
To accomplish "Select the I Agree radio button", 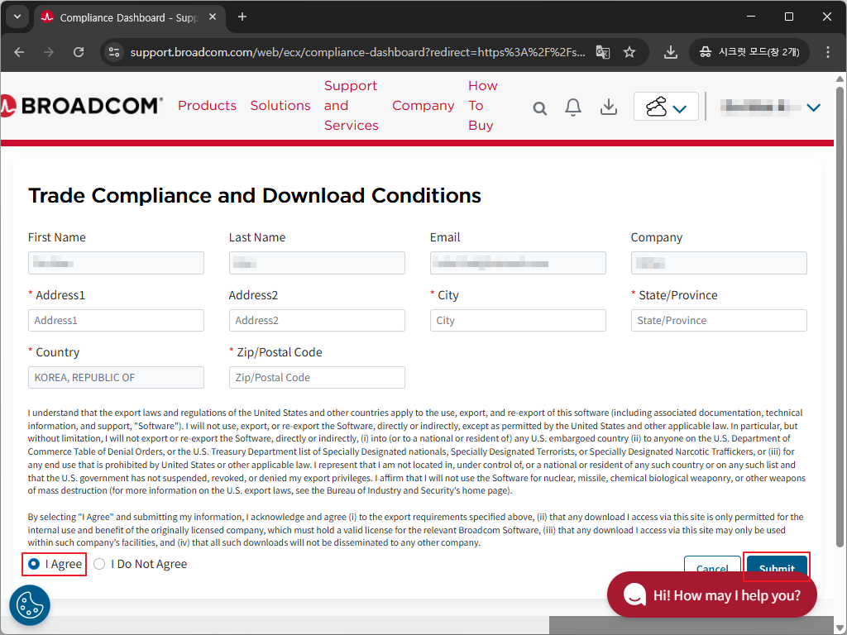I will pyautogui.click(x=34, y=564).
